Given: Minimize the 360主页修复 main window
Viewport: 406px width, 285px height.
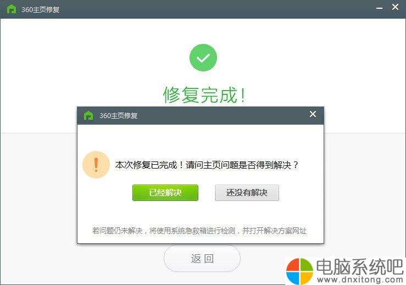Looking at the screenshot, I should pos(379,8).
